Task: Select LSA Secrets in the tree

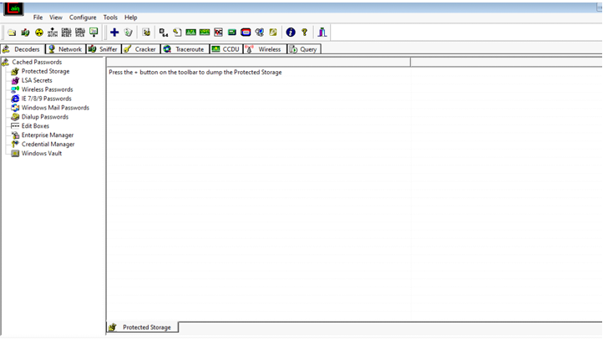Action: [37, 80]
